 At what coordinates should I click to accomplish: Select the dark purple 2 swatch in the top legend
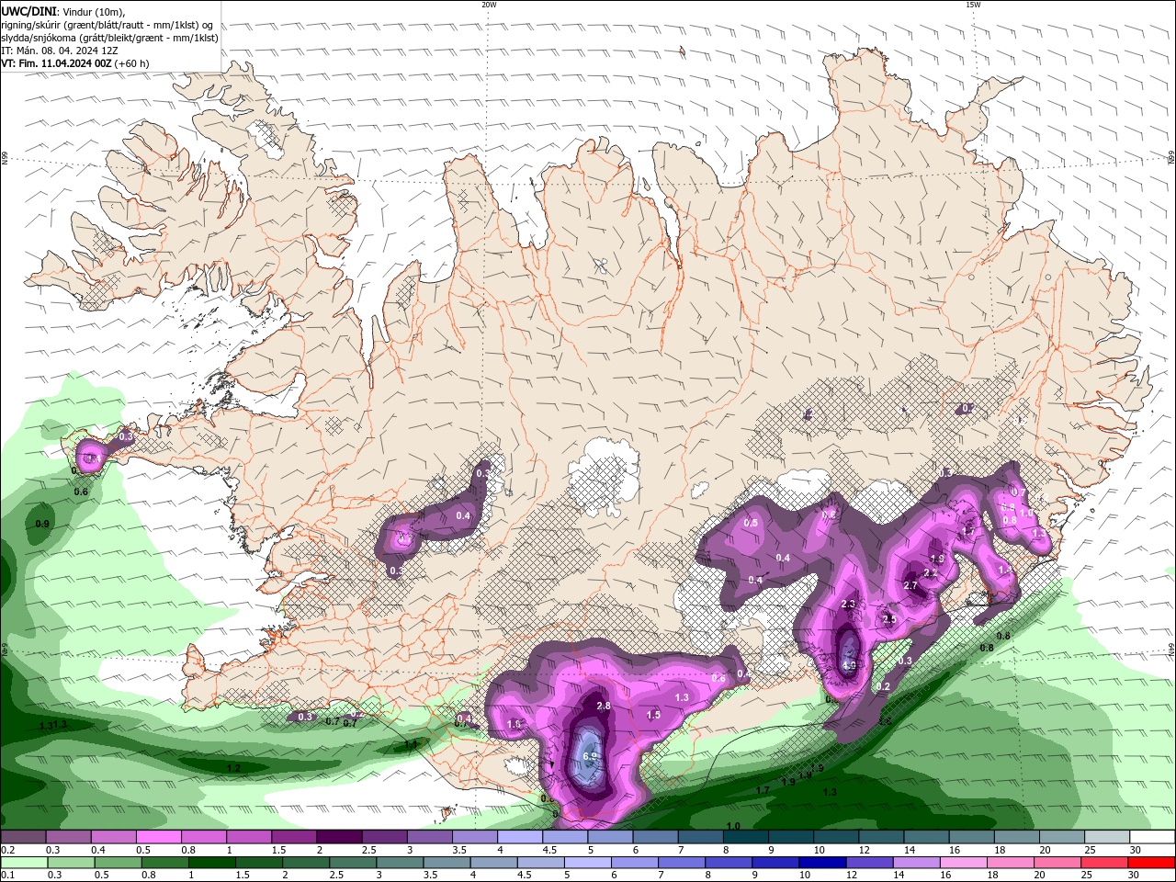coord(339,837)
